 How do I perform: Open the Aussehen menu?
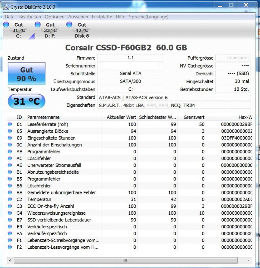point(78,17)
